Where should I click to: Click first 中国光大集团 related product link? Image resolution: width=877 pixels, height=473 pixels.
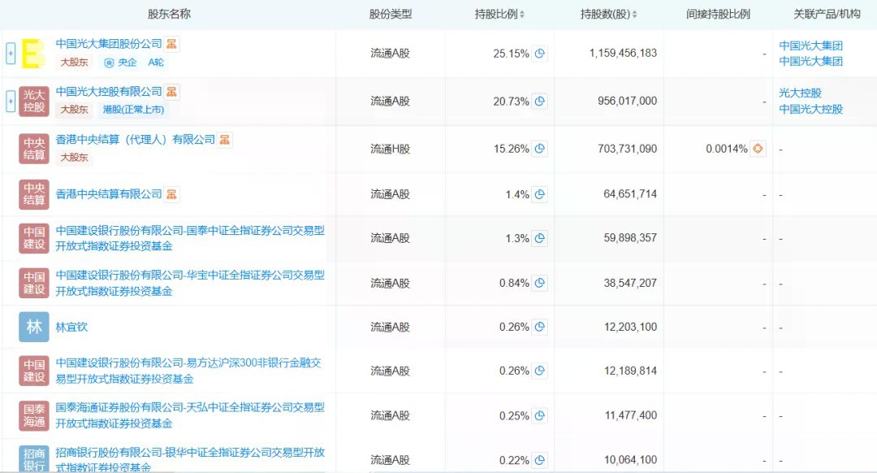tap(811, 46)
